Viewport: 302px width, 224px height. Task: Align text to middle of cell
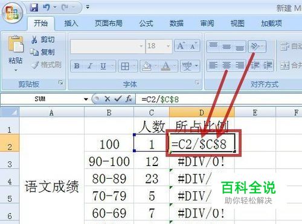pyautogui.click(x=226, y=46)
